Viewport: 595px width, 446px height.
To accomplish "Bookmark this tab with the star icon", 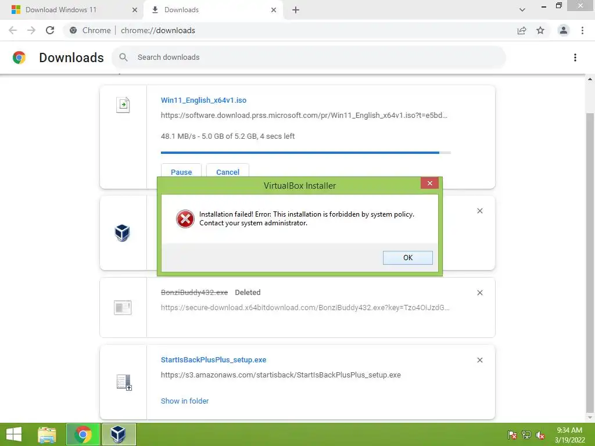I will coord(540,30).
